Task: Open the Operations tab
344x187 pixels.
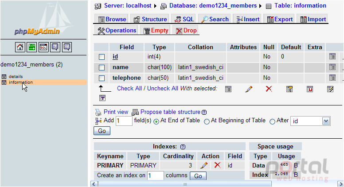Action: point(117,31)
